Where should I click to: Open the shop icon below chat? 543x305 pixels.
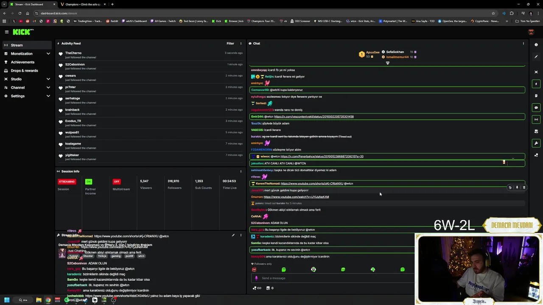(x=268, y=288)
